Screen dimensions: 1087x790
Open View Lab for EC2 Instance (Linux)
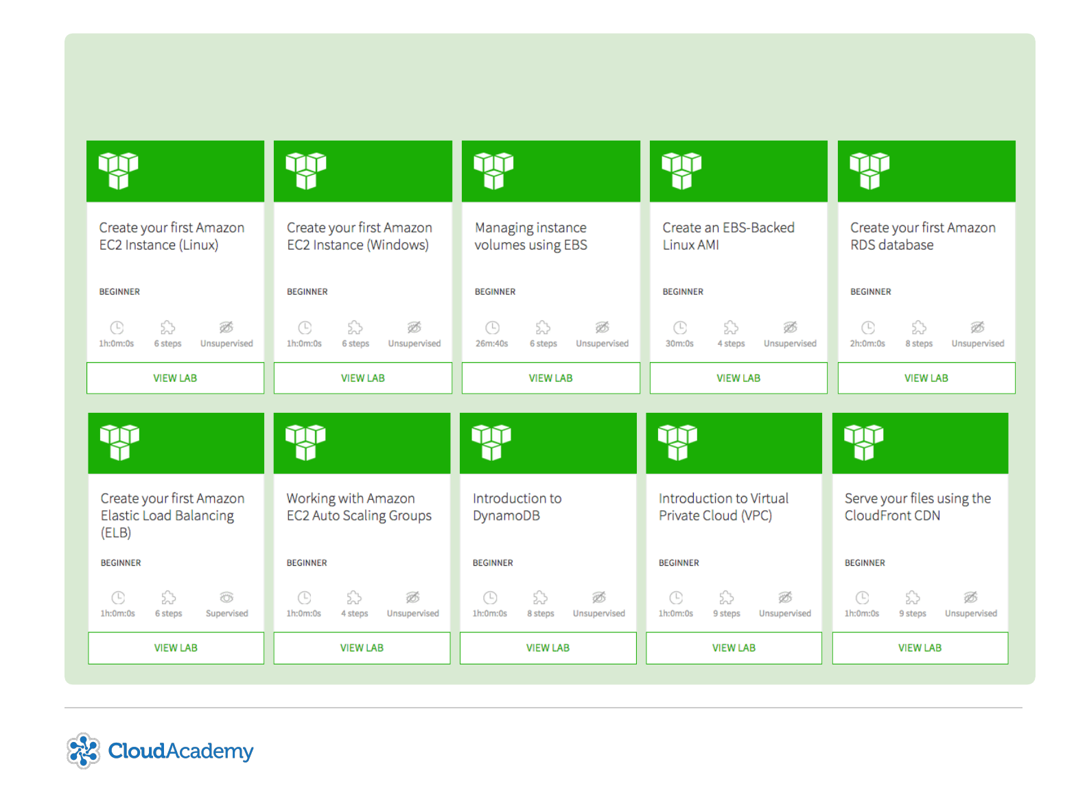[175, 378]
